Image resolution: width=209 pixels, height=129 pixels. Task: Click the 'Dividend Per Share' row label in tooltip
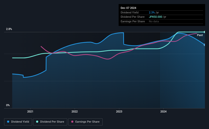click(x=133, y=17)
